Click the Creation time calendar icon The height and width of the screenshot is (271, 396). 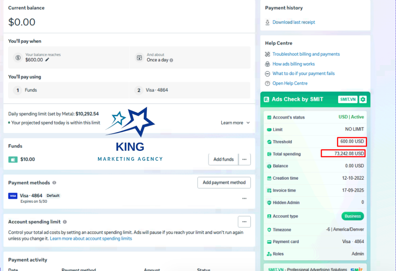269,178
